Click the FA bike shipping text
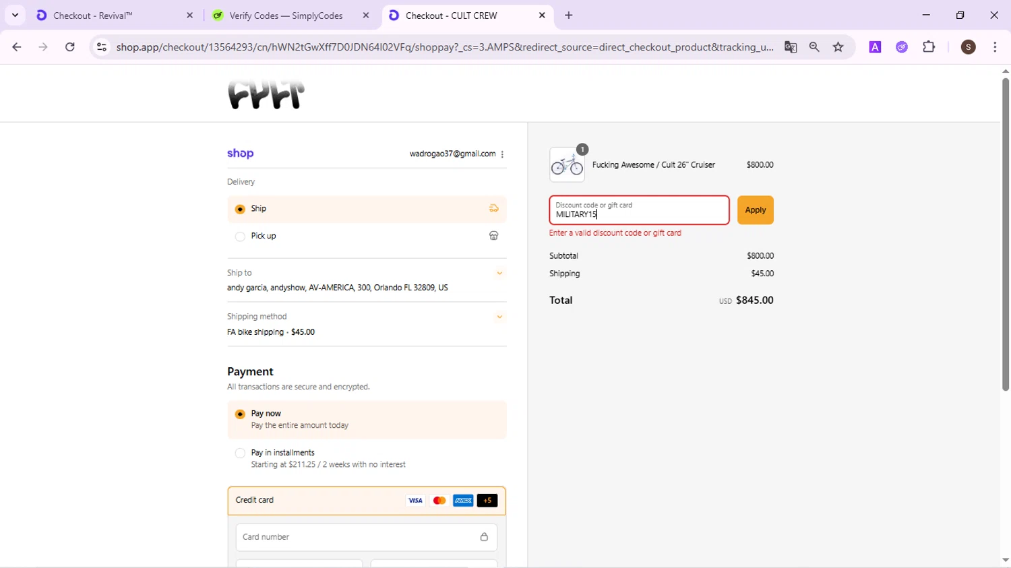This screenshot has height=568, width=1011. click(x=255, y=332)
